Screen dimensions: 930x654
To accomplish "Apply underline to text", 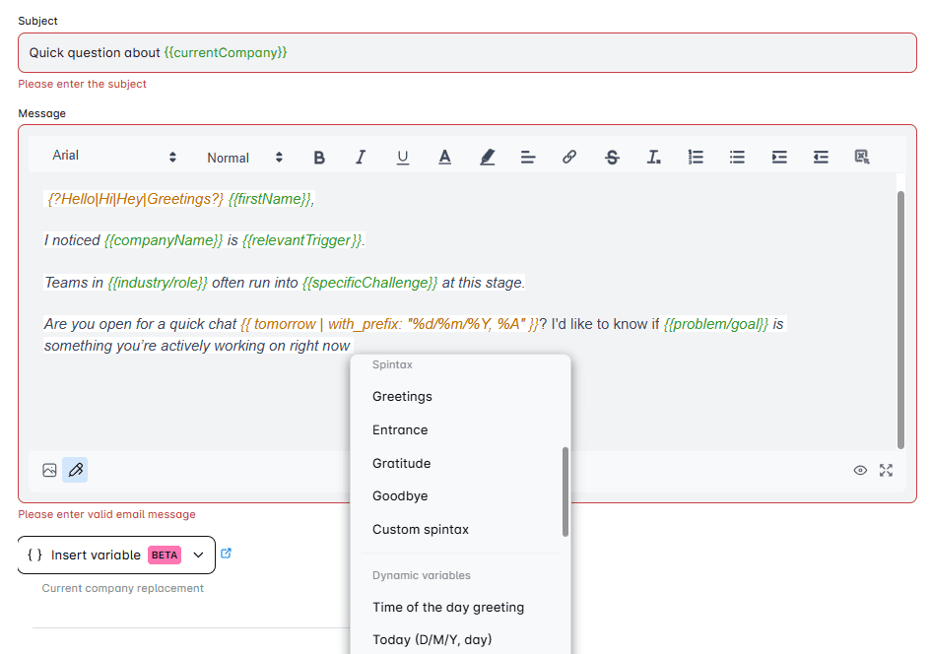I will pyautogui.click(x=403, y=157).
